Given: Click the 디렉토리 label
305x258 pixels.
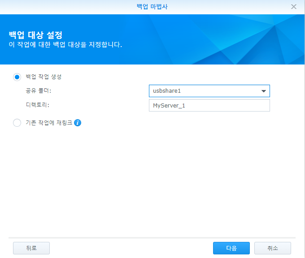Looking at the screenshot, I should click(38, 105).
